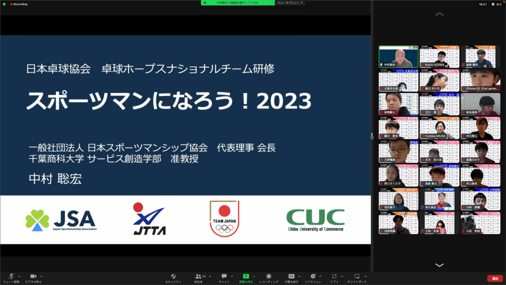Click the green share screen icon
The width and height of the screenshot is (506, 285).
[246, 276]
